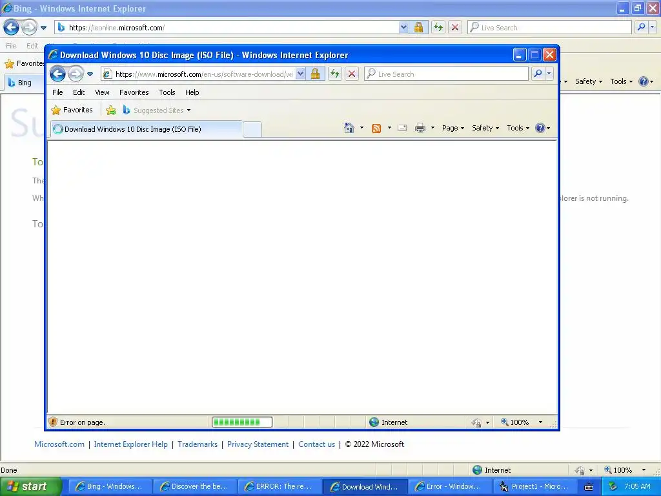Click Add to Favorites Bar star icon
The height and width of the screenshot is (496, 661).
pos(111,110)
